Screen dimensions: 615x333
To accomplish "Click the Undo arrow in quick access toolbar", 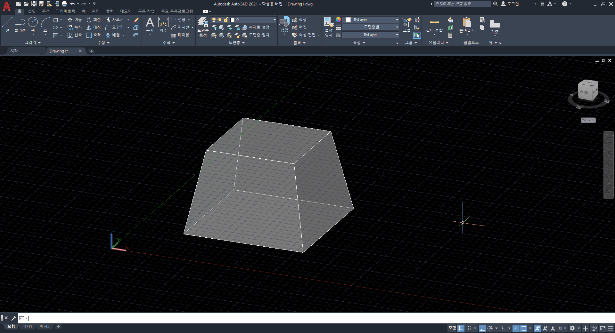I will coord(72,4).
